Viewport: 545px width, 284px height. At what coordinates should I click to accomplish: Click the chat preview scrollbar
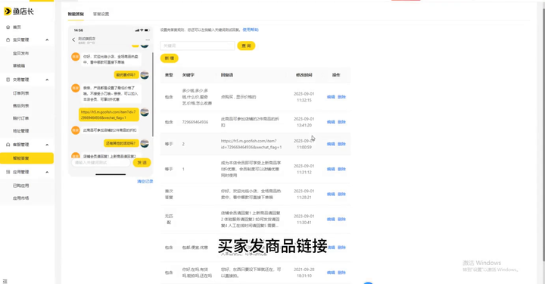pos(153,94)
